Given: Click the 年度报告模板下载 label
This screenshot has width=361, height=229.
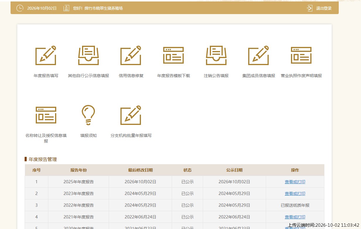Looking at the screenshot, I should tap(173, 76).
